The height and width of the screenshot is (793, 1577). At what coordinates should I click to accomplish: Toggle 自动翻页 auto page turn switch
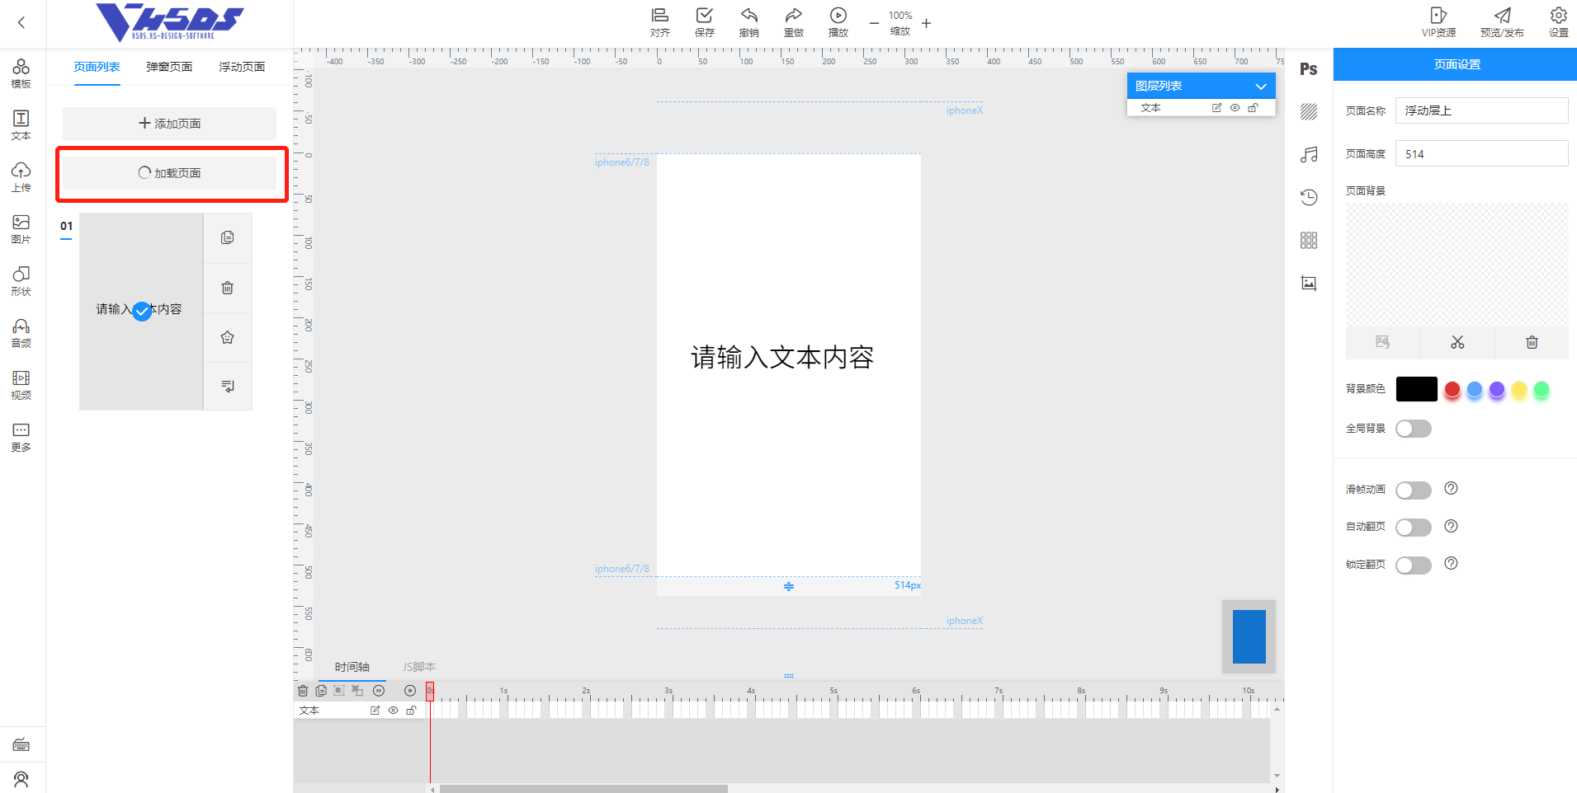click(x=1414, y=528)
